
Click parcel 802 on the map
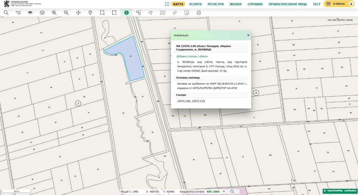click(270, 155)
